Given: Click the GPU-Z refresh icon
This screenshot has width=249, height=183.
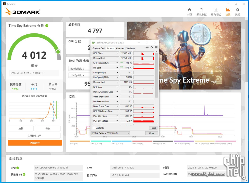Looking at the screenshot, I should 152,47.
